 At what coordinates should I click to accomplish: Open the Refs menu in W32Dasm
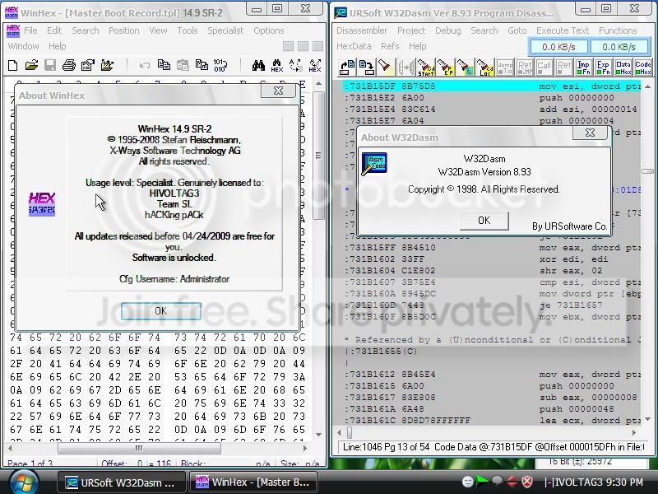point(390,46)
